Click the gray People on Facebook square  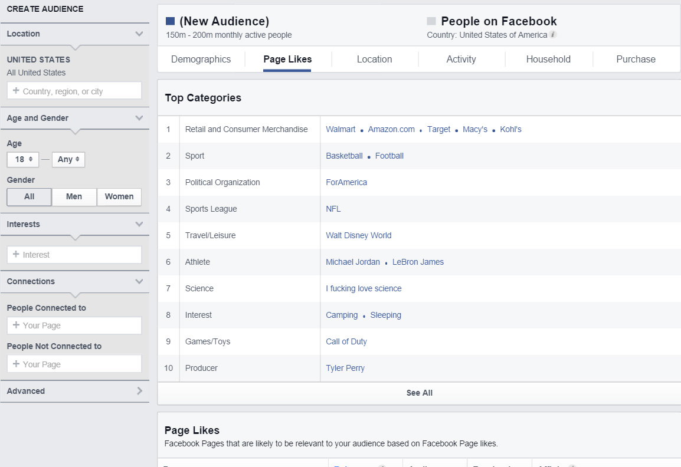pos(431,21)
